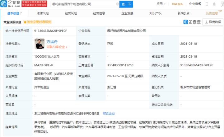Screen dimensions: 224x137
Task: Switch to the 法律风险 tab
Action: (x=43, y=13)
